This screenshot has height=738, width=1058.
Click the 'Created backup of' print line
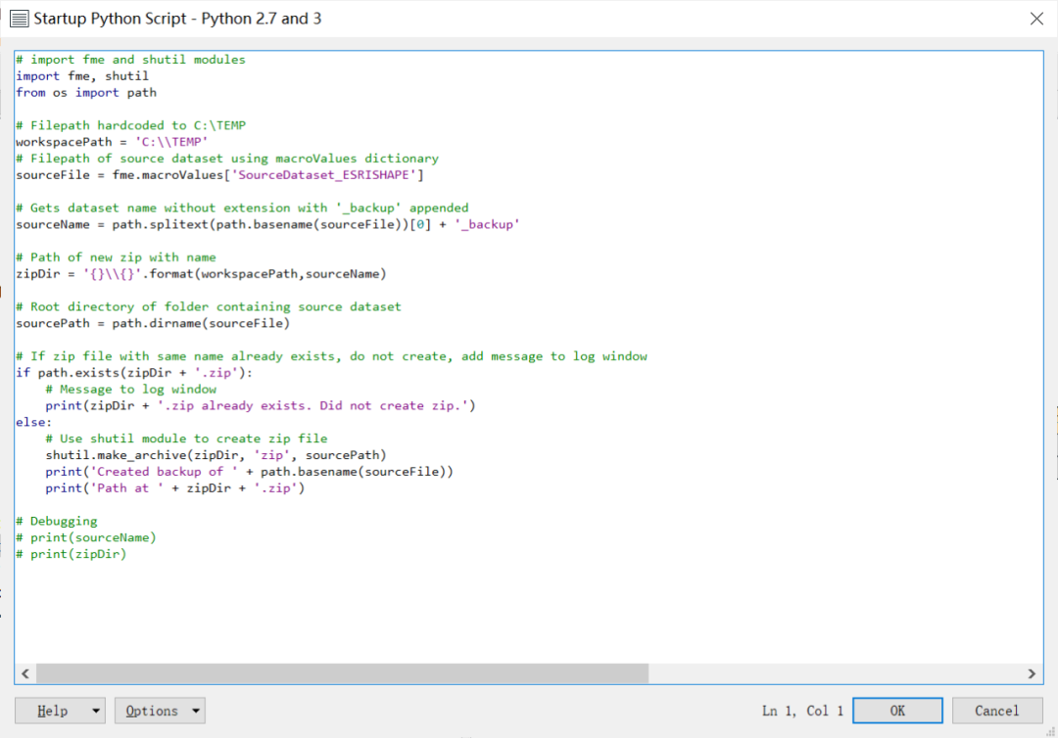250,471
